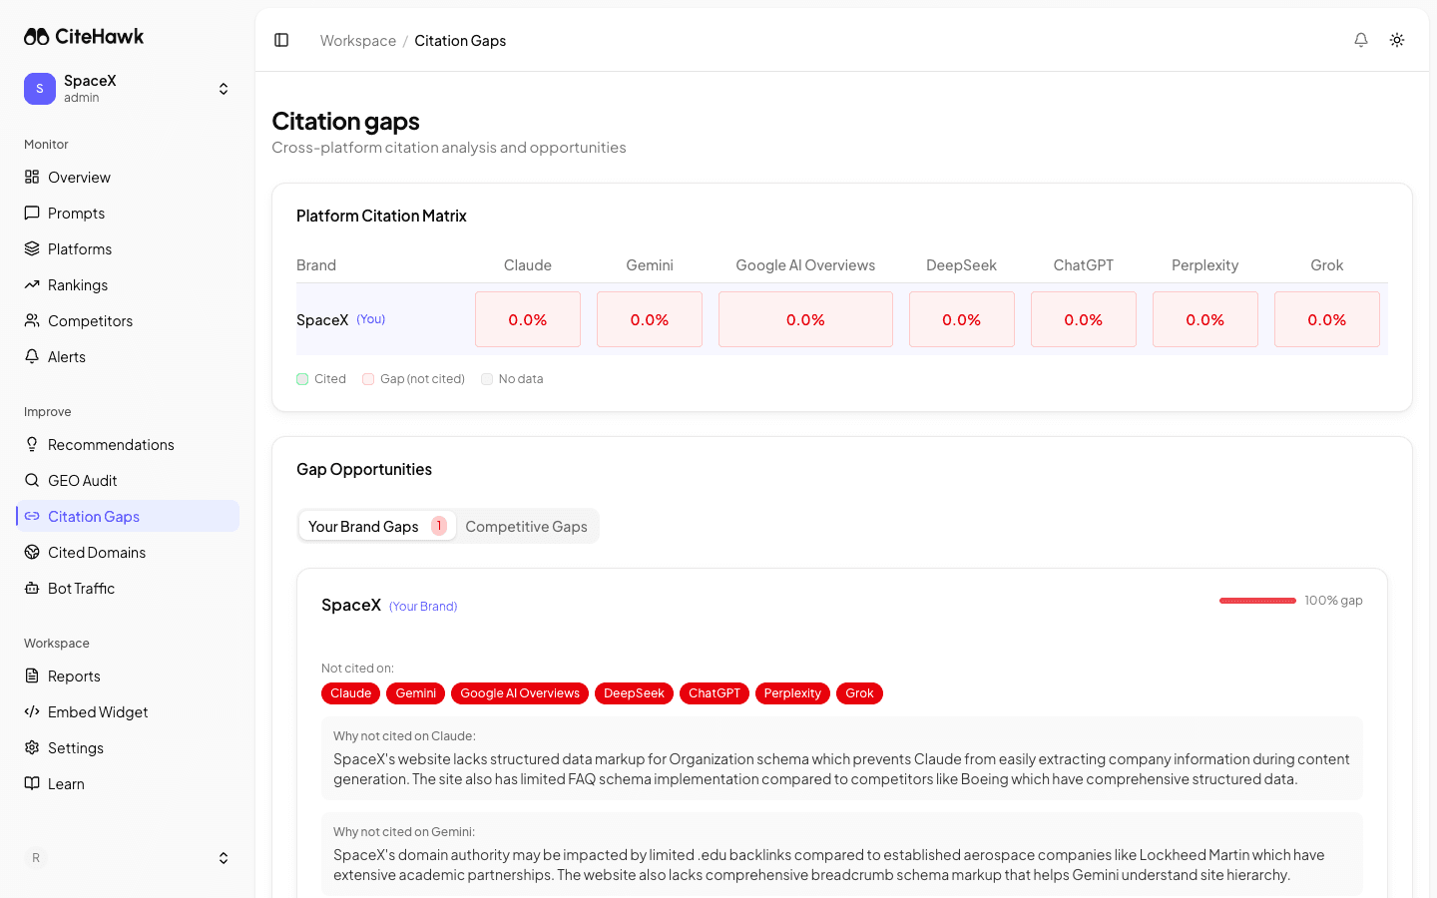
Task: Click DeepSeek 0.0% matrix cell
Action: coord(962,319)
